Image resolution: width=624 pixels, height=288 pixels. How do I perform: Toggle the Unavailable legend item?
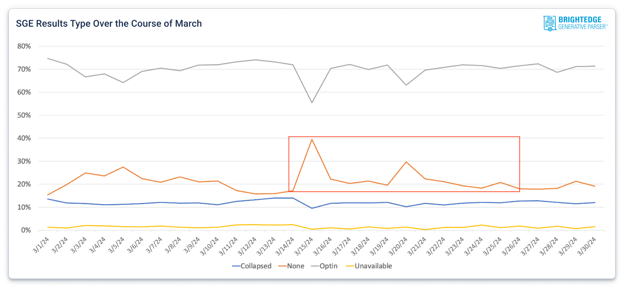374,266
